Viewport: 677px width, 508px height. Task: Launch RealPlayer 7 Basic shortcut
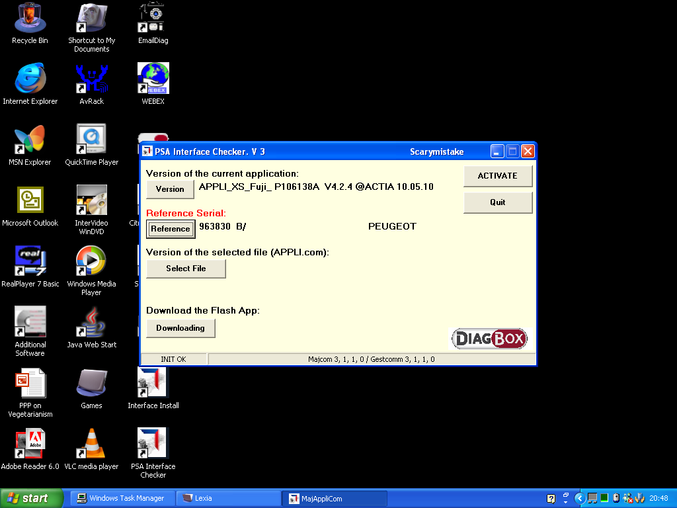click(x=30, y=267)
